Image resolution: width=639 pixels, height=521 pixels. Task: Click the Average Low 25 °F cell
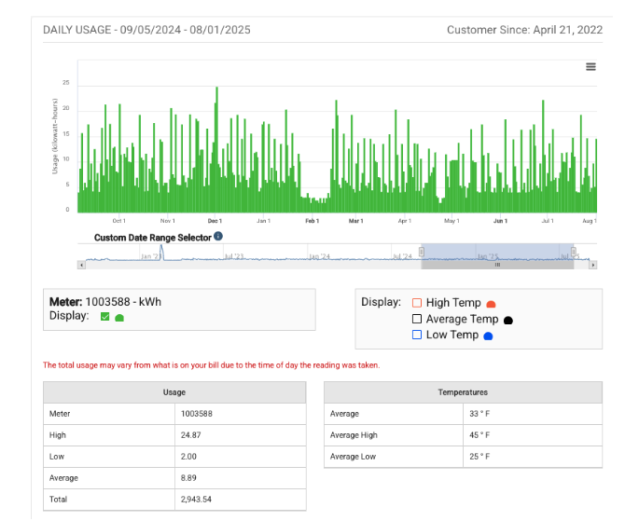[x=533, y=457]
